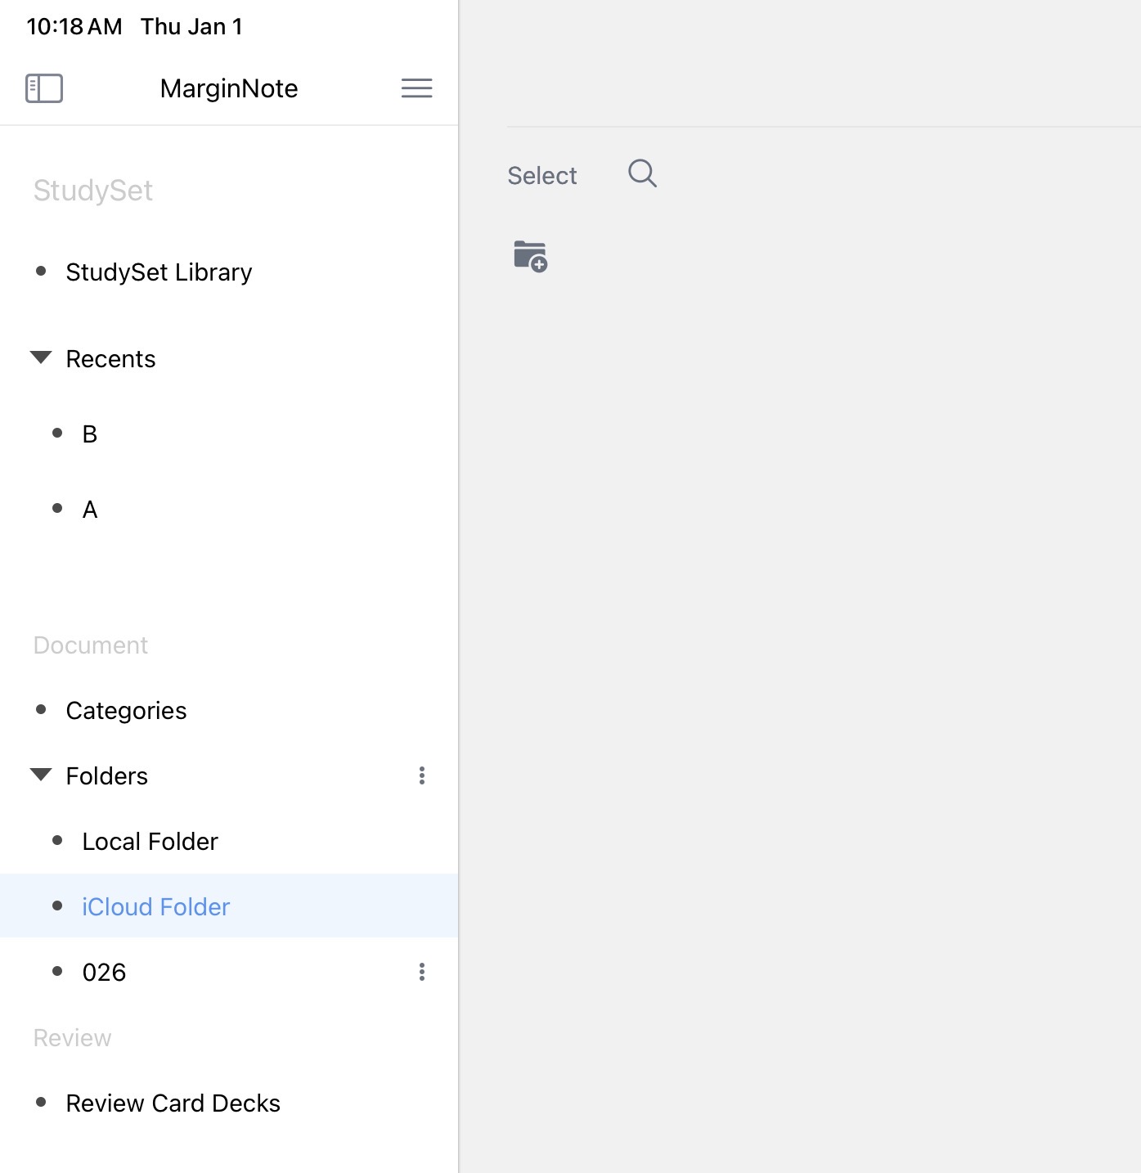Image resolution: width=1141 pixels, height=1173 pixels.
Task: Toggle the sidebar panel icon
Action: (x=44, y=88)
